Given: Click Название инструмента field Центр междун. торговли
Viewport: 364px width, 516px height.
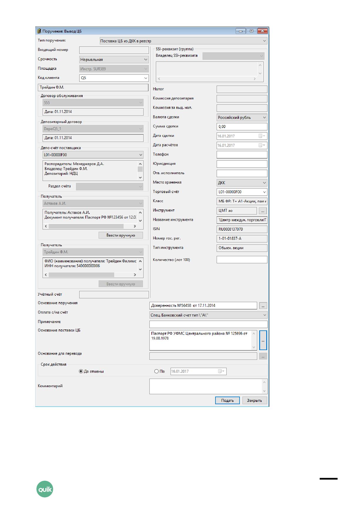Looking at the screenshot, I should [242, 220].
